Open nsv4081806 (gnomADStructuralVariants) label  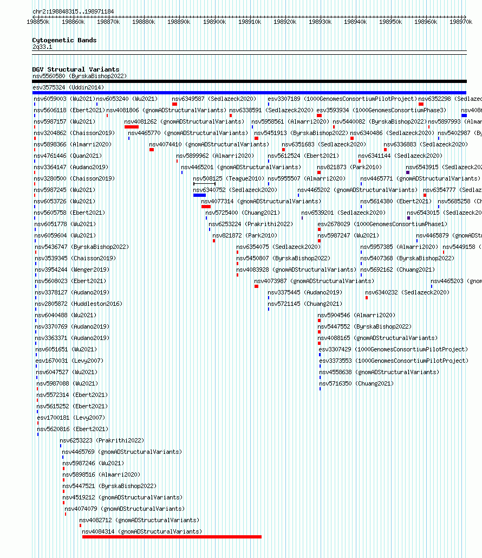click(166, 110)
